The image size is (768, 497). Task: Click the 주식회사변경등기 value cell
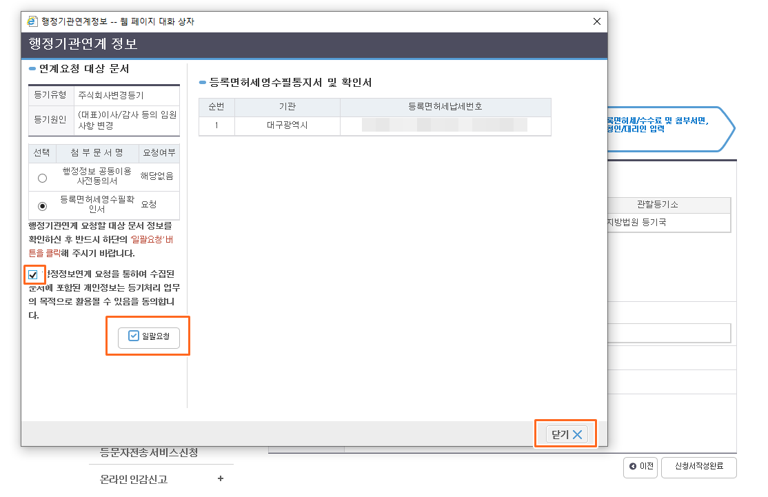(x=127, y=96)
